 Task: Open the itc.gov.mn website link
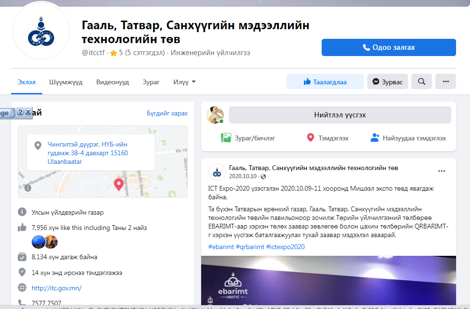pos(56,288)
